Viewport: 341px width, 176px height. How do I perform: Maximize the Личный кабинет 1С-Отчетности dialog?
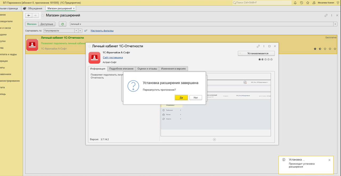click(x=269, y=46)
